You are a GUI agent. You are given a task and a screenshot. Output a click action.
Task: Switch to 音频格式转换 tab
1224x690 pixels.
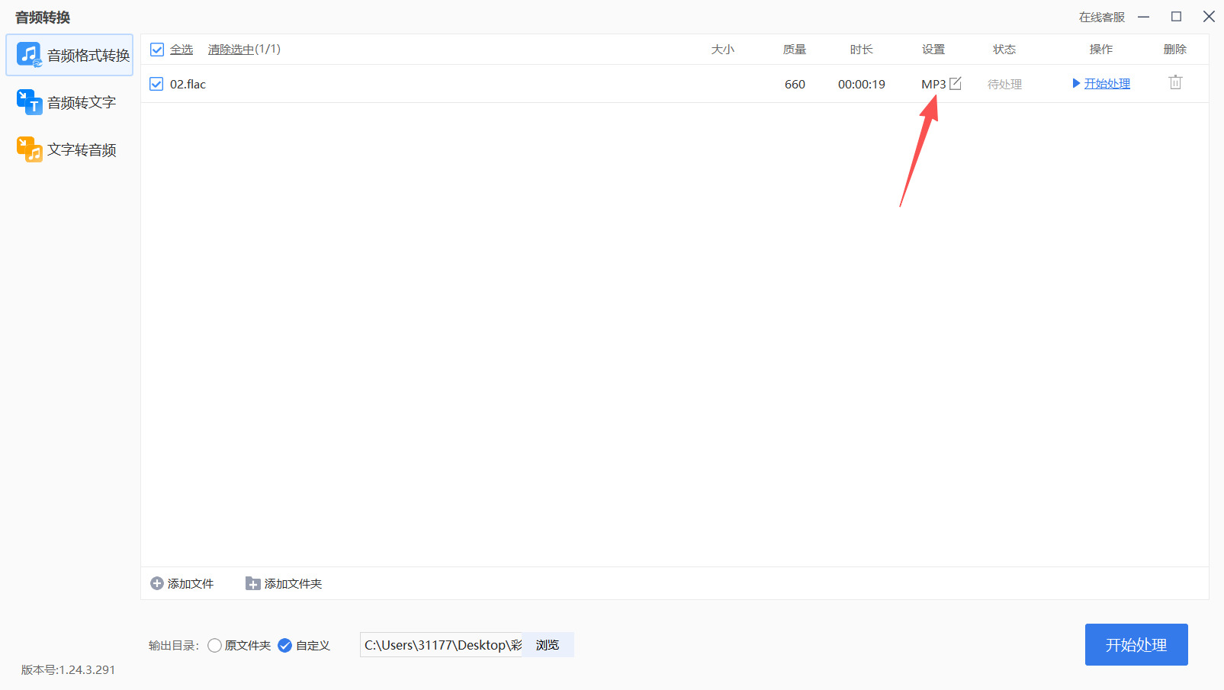69,55
